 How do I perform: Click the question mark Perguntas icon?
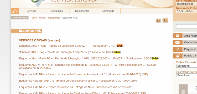tap(178, 49)
